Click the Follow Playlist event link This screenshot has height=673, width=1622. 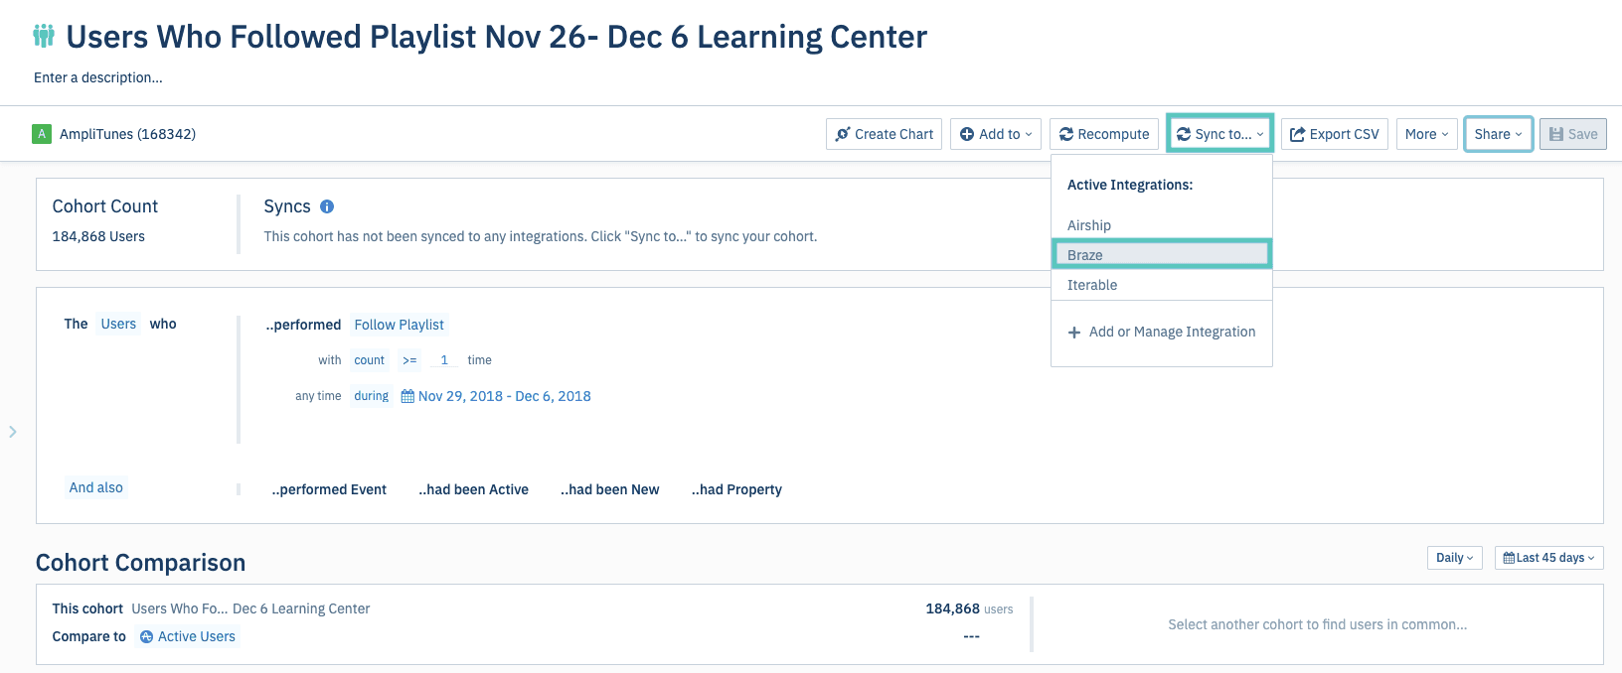(x=399, y=325)
